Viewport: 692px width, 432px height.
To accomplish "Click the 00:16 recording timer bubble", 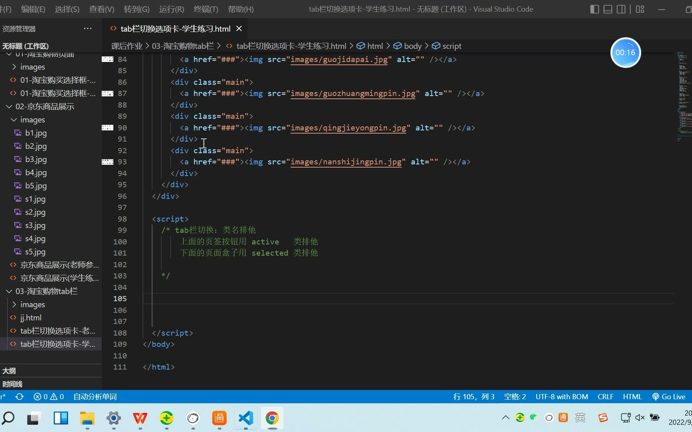I will pos(626,52).
